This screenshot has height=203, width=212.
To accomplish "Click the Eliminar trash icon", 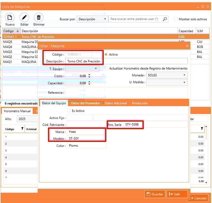I will pos(39,17).
